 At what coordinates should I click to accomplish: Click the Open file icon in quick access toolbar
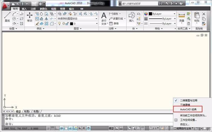[x=18, y=4]
